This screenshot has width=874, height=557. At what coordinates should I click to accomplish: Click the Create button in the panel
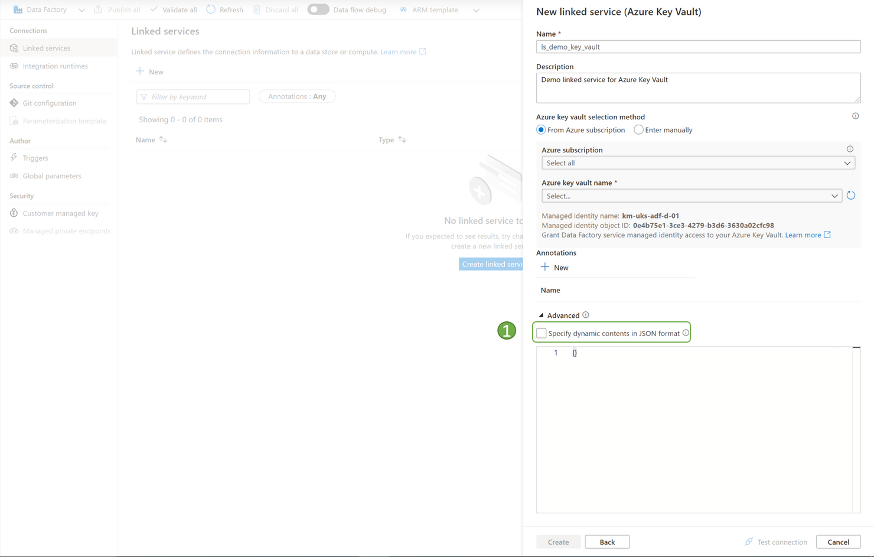coord(558,542)
